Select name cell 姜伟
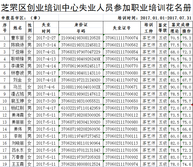The width and height of the screenshot is (193, 167). (18, 129)
